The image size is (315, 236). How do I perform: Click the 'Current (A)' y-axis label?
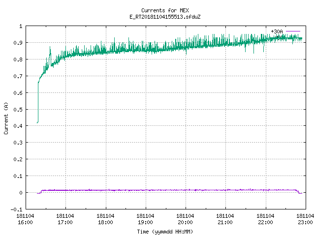[6, 118]
